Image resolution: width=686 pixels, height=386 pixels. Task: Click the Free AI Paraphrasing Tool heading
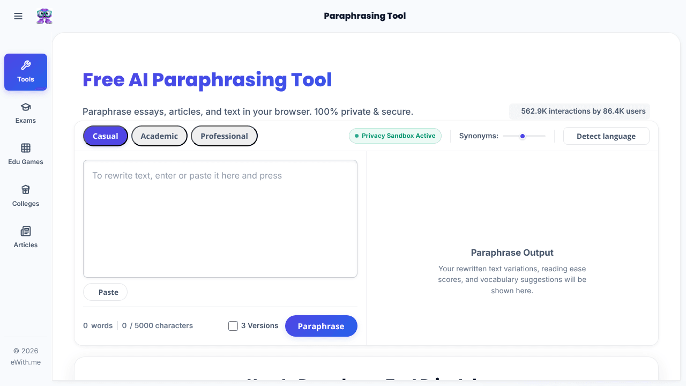(207, 80)
